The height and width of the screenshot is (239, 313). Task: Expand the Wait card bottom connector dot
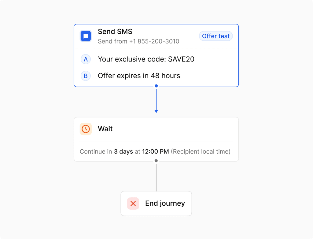click(156, 160)
